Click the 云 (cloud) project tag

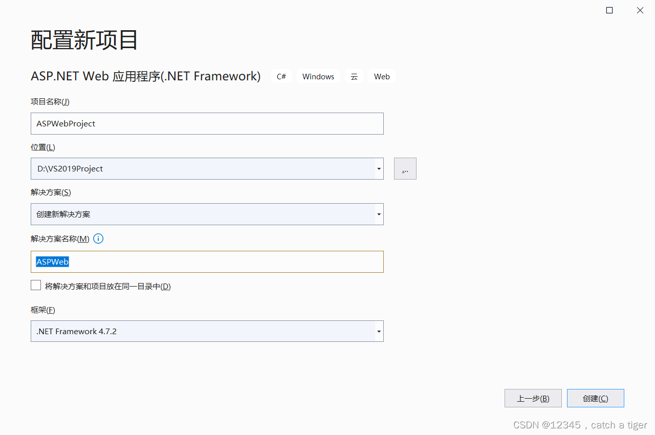coord(354,76)
